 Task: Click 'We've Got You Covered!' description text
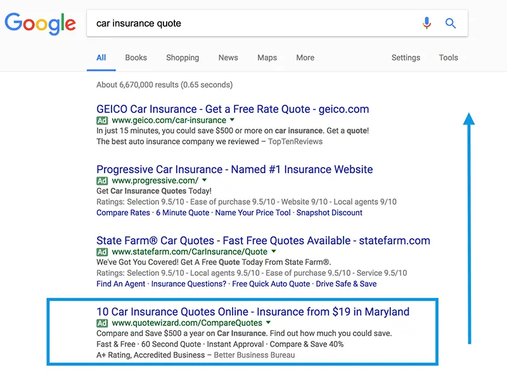pos(214,262)
